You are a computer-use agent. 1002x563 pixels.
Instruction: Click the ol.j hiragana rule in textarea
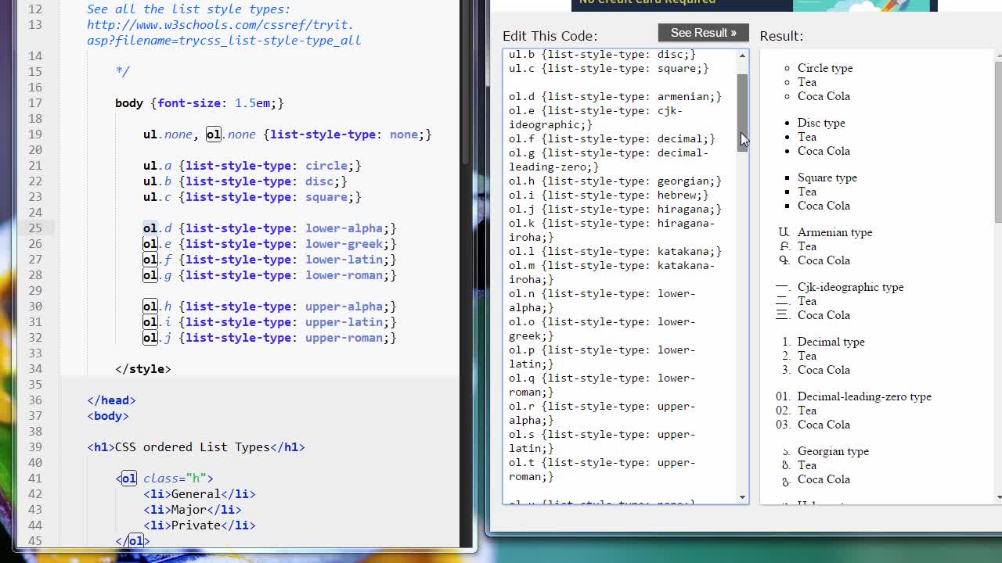pyautogui.click(x=615, y=210)
